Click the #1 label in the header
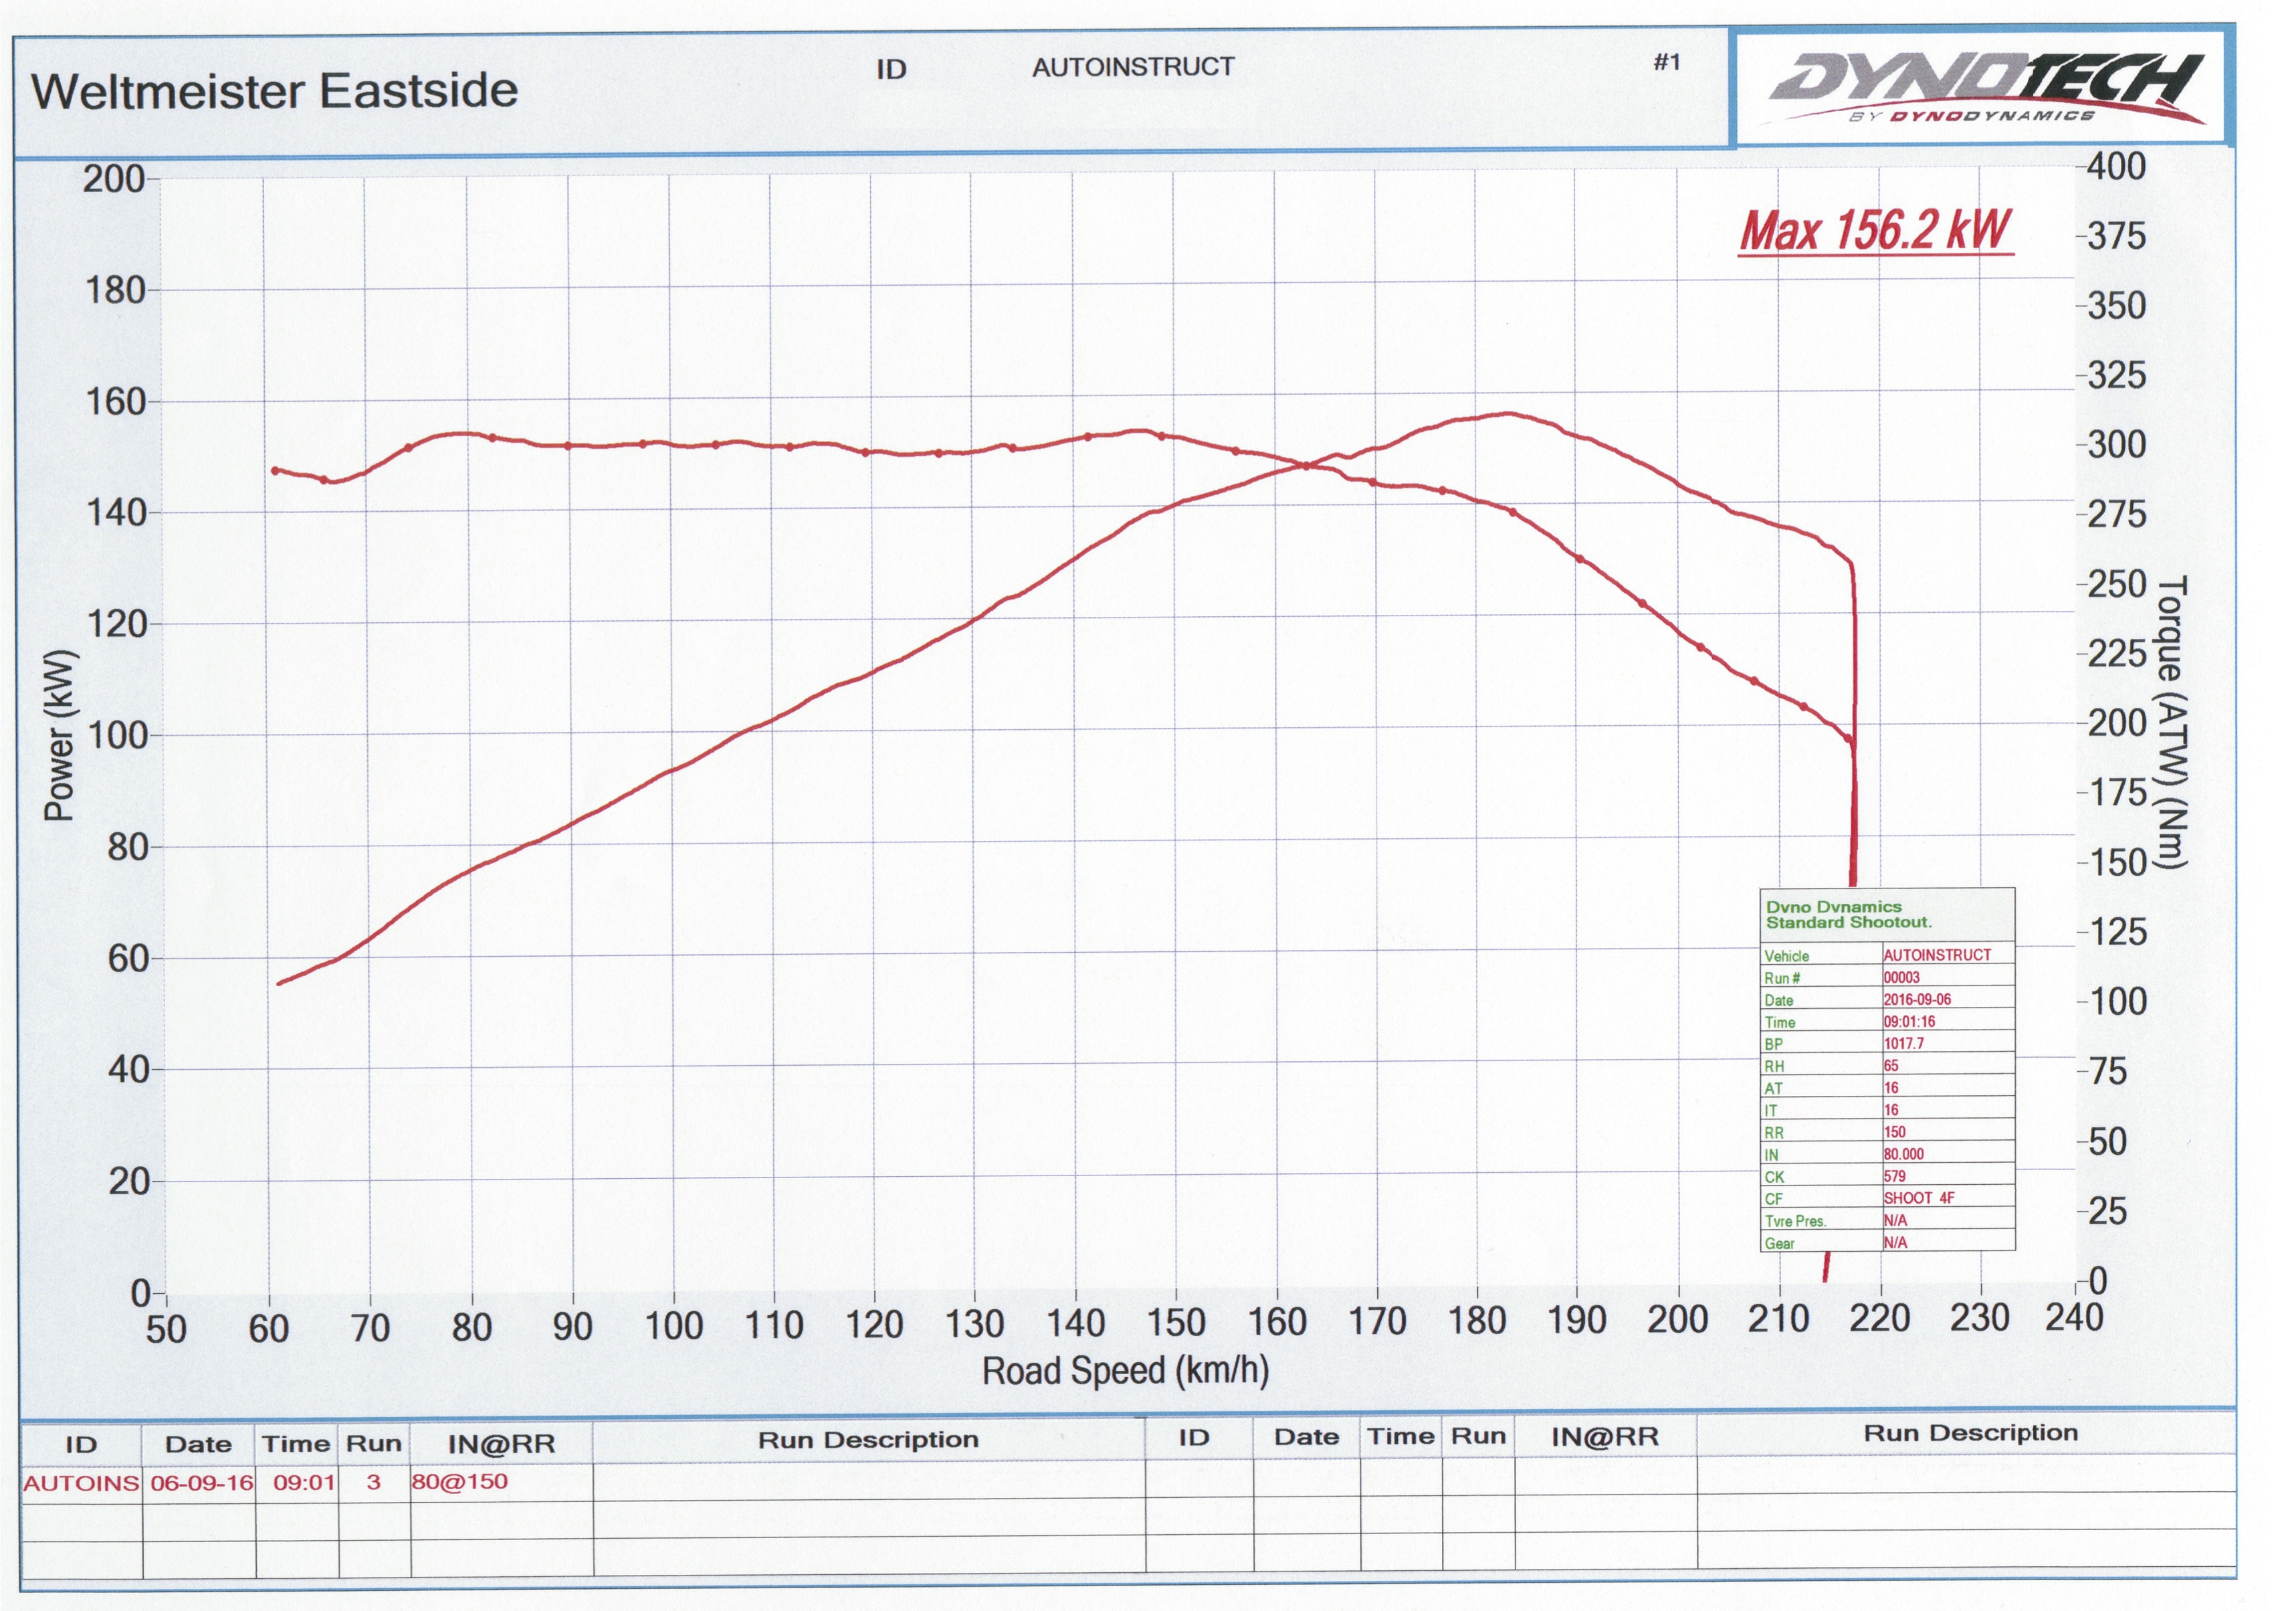 pyautogui.click(x=1667, y=62)
